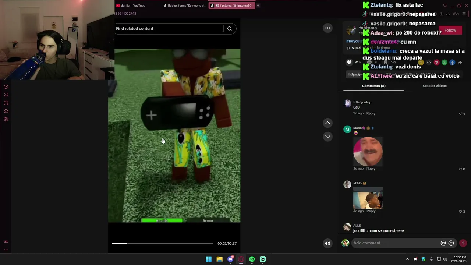Open the pinboard icon in Opera sidebar
The height and width of the screenshot is (265, 471).
pos(6,95)
